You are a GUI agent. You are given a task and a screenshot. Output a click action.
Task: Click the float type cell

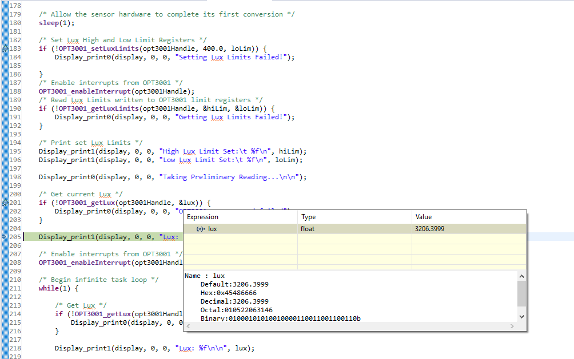(x=308, y=229)
